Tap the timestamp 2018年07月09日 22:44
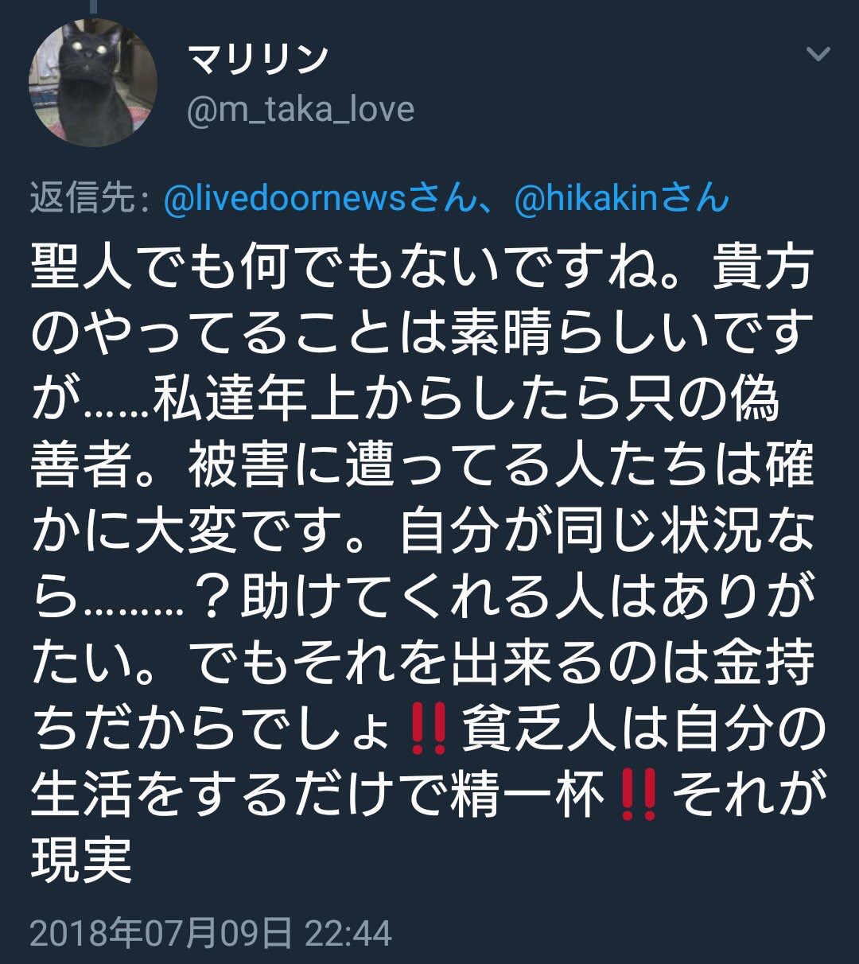859x964 pixels. (211, 933)
